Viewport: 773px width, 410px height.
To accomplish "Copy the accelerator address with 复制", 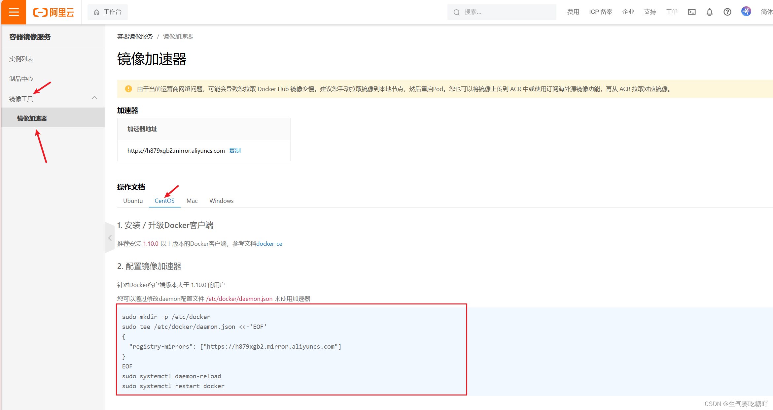I will click(235, 150).
